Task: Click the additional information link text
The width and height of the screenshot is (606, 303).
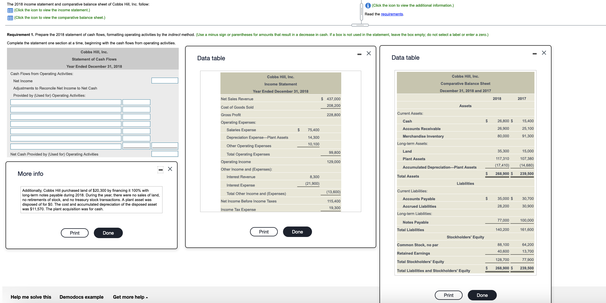Action: click(x=413, y=6)
